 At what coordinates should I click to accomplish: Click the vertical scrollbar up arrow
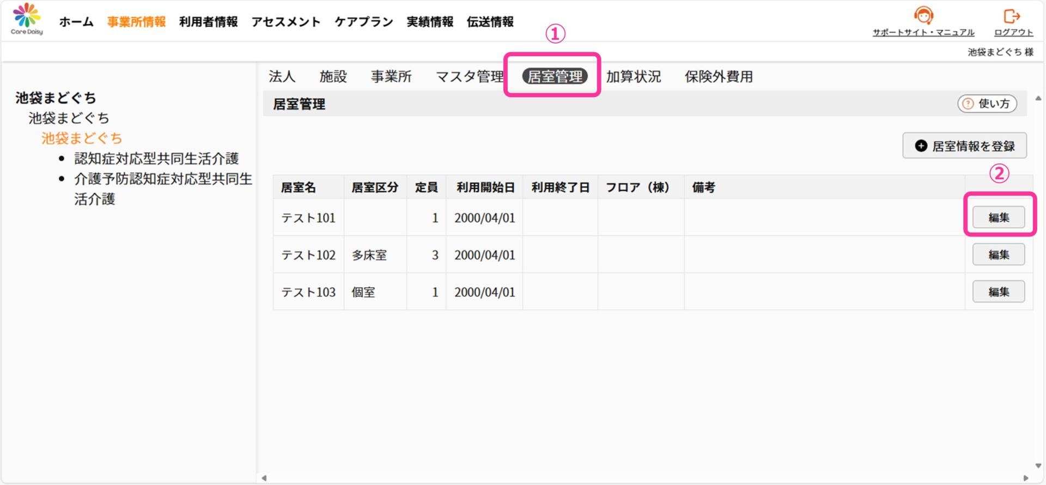click(1038, 98)
